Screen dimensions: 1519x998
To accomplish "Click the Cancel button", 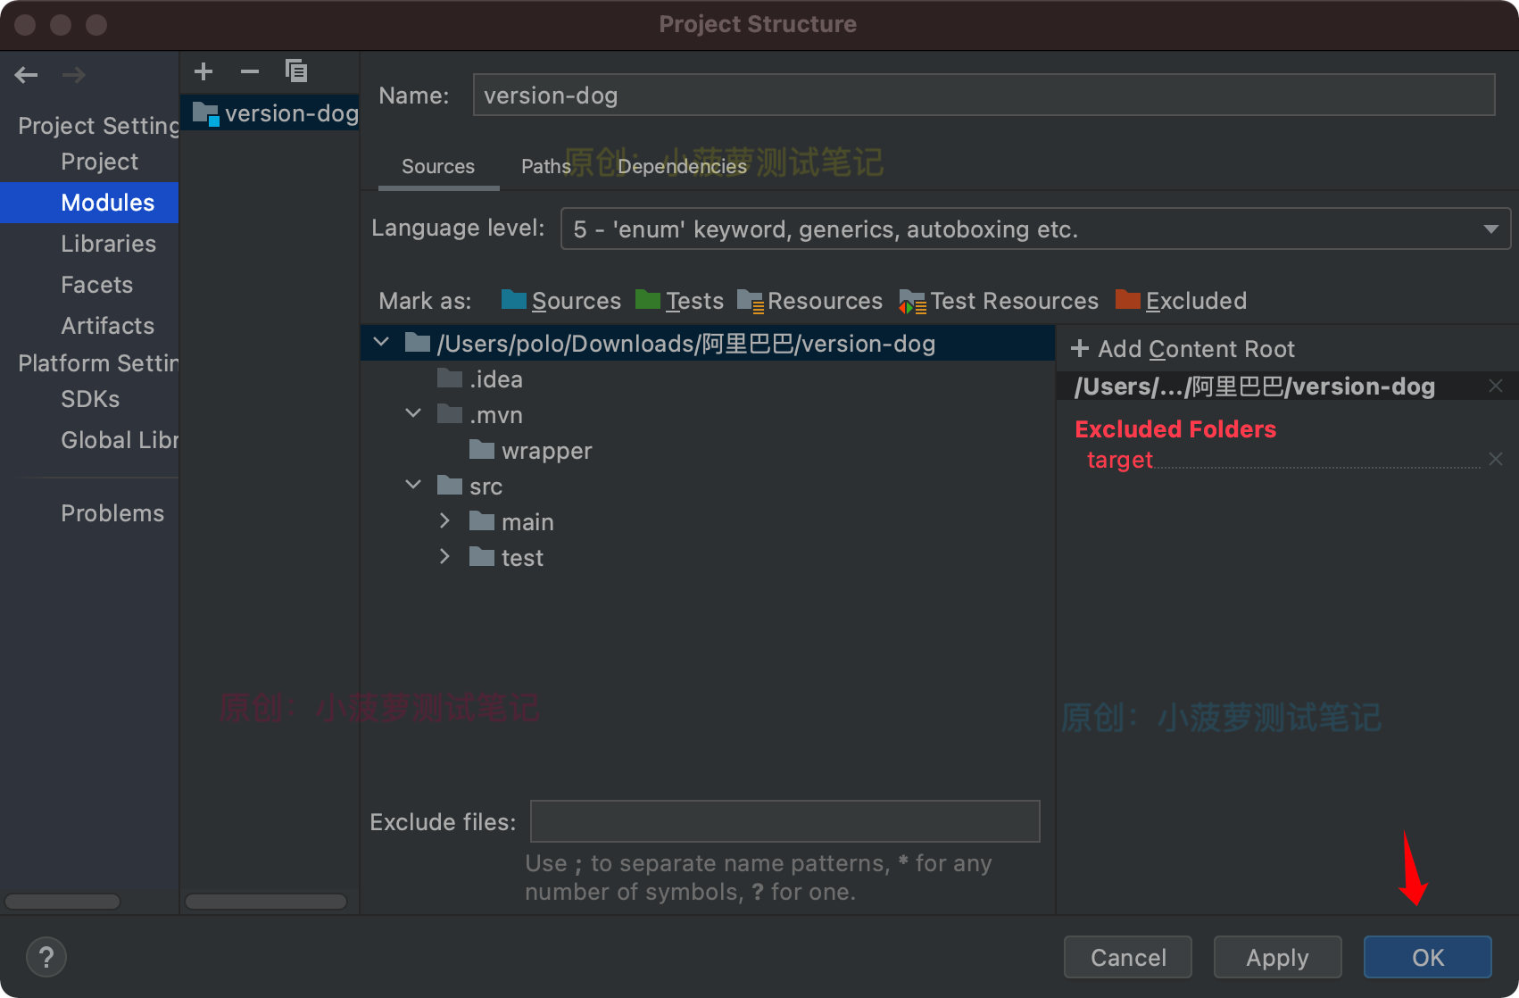I will click(x=1128, y=957).
